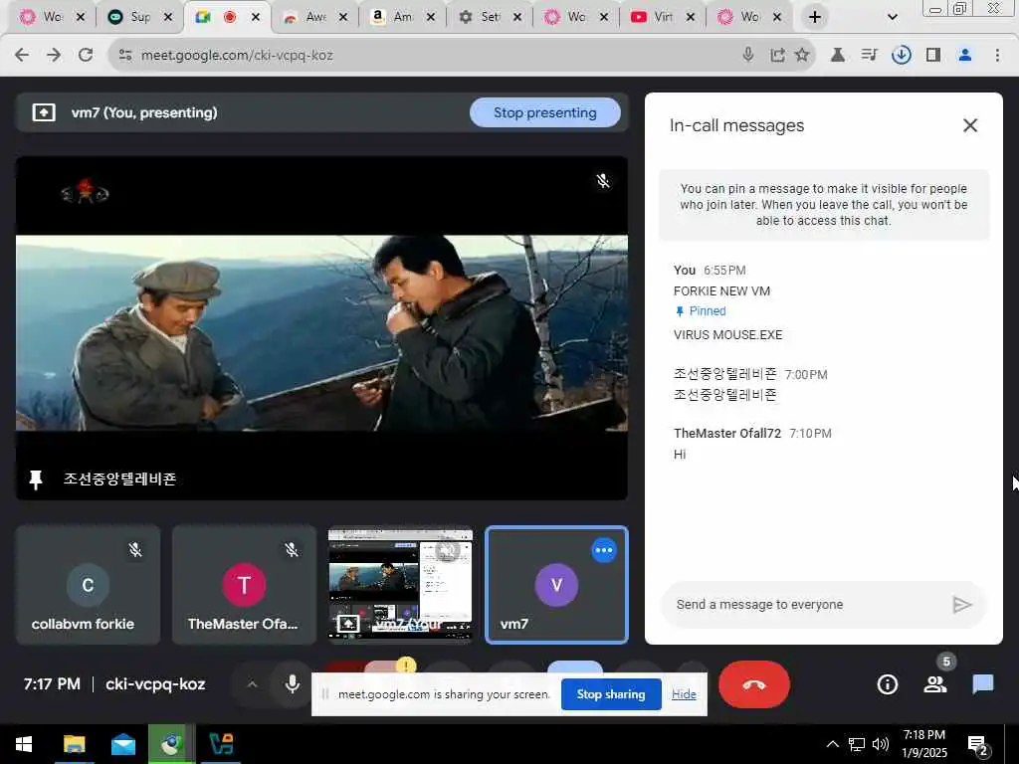This screenshot has width=1019, height=764.
Task: Expand audio settings chevron beside microphone
Action: pos(252,684)
